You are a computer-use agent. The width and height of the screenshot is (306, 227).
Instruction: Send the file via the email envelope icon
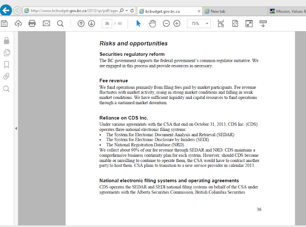(46, 23)
